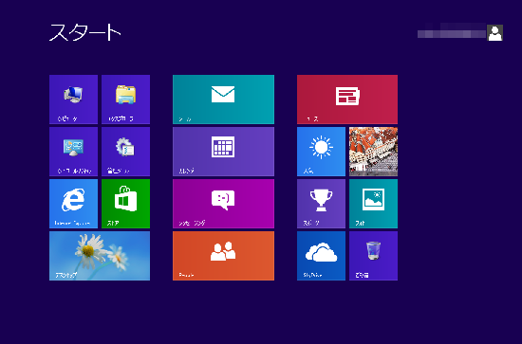Open the Messaging chat bubble tile
Image resolution: width=522 pixels, height=344 pixels.
[223, 204]
